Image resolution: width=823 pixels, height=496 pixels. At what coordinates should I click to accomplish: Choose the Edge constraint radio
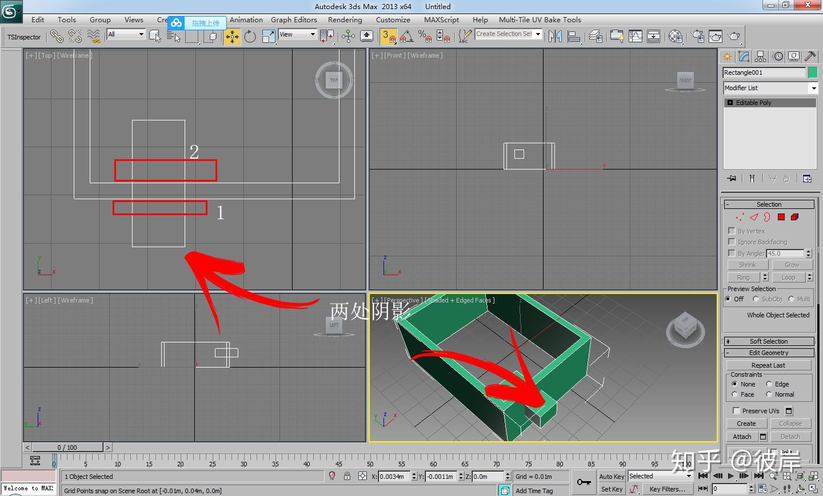pyautogui.click(x=769, y=384)
